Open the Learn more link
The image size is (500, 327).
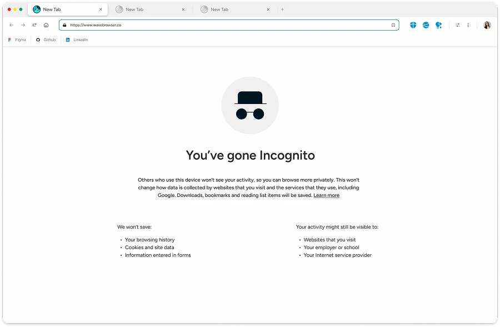[327, 195]
